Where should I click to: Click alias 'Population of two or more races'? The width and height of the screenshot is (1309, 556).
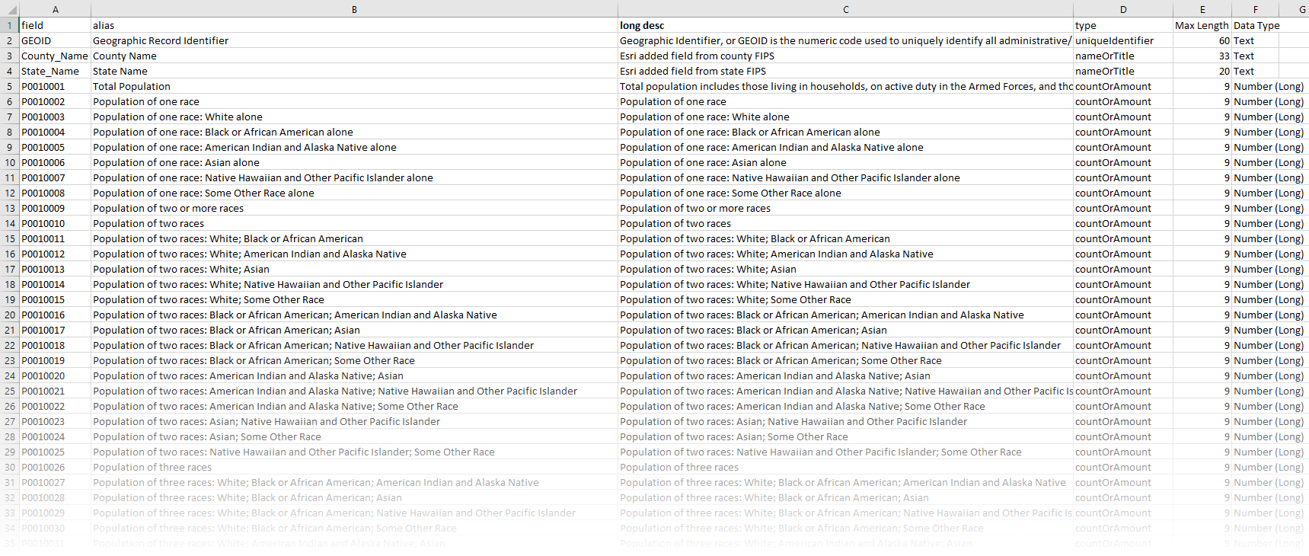354,208
